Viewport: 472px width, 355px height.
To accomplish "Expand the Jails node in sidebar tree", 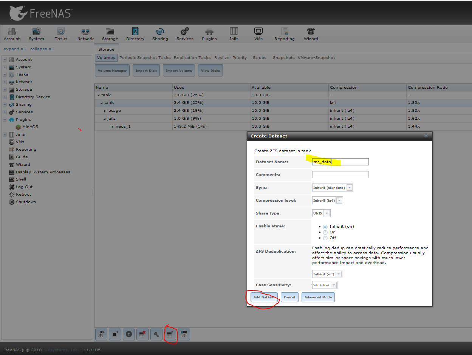I will click(x=5, y=134).
